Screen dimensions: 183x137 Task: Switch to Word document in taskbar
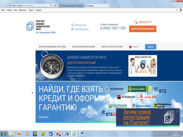pyautogui.click(x=82, y=134)
